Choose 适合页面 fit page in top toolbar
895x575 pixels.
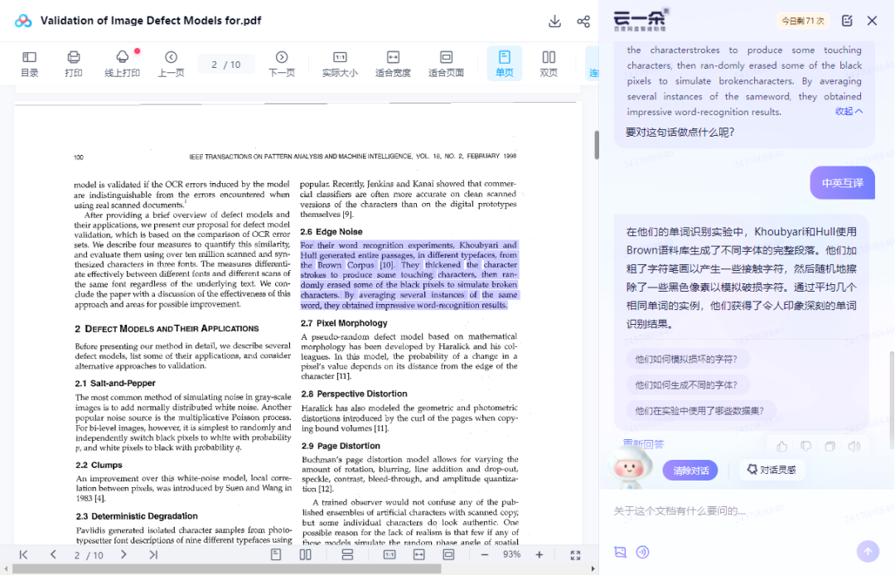(x=447, y=63)
